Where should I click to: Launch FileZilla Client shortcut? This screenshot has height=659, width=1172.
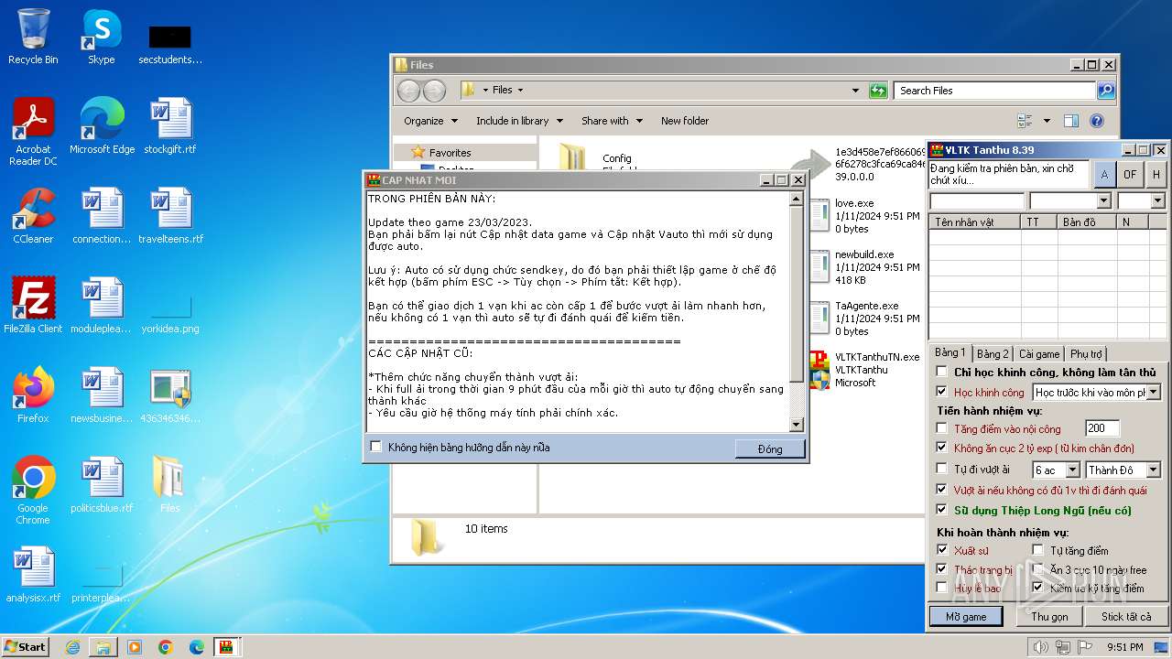tap(33, 306)
